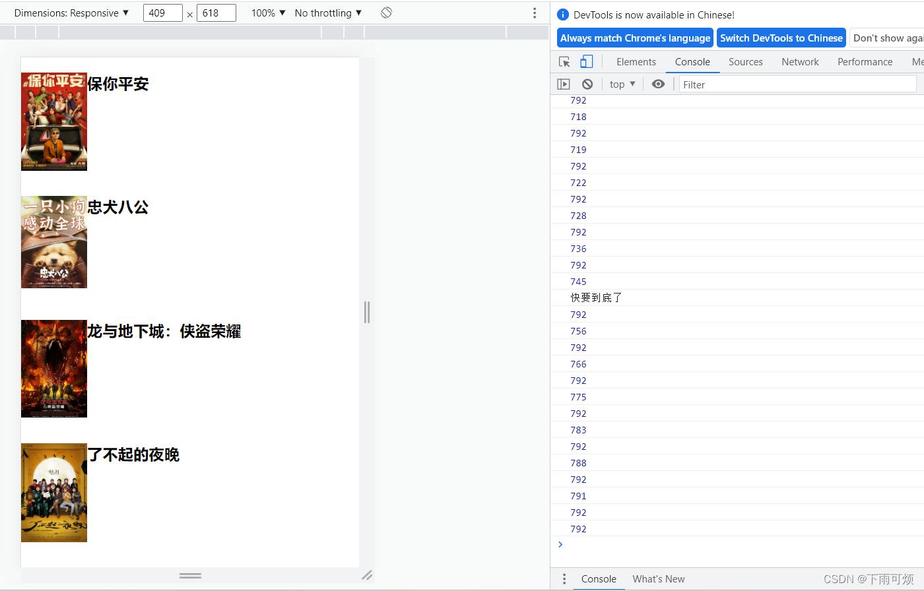This screenshot has width=924, height=591.
Task: Click the console log value 722
Action: click(578, 183)
